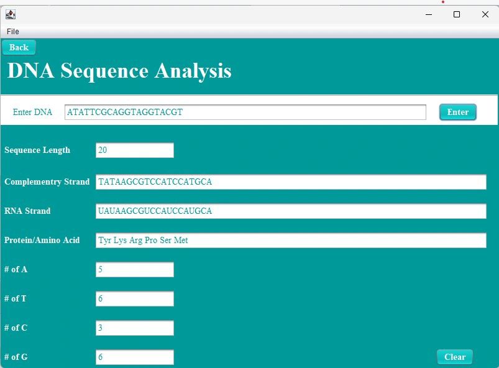The height and width of the screenshot is (368, 499).
Task: Open the File menu
Action: tap(12, 31)
